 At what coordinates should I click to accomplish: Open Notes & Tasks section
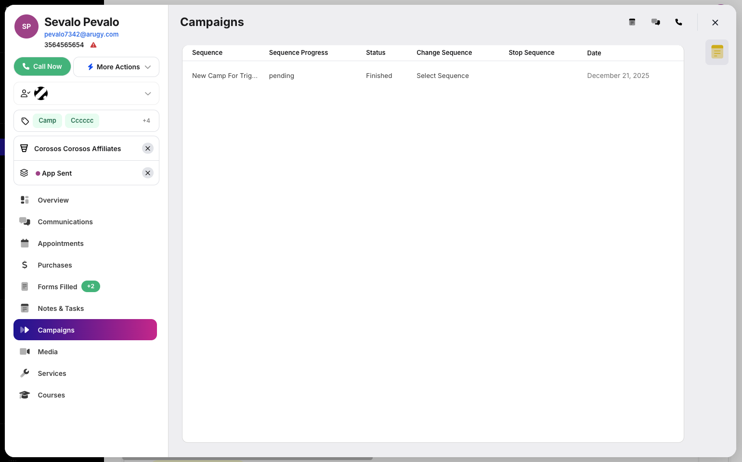pos(85,308)
